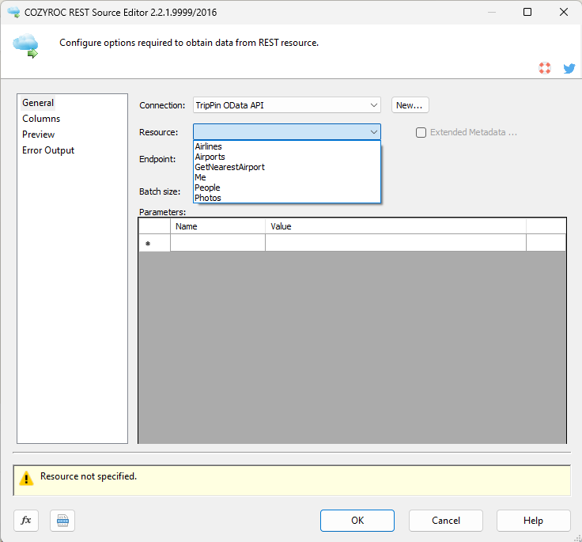Viewport: 582px width, 542px height.
Task: Minimize the editor window
Action: (491, 12)
